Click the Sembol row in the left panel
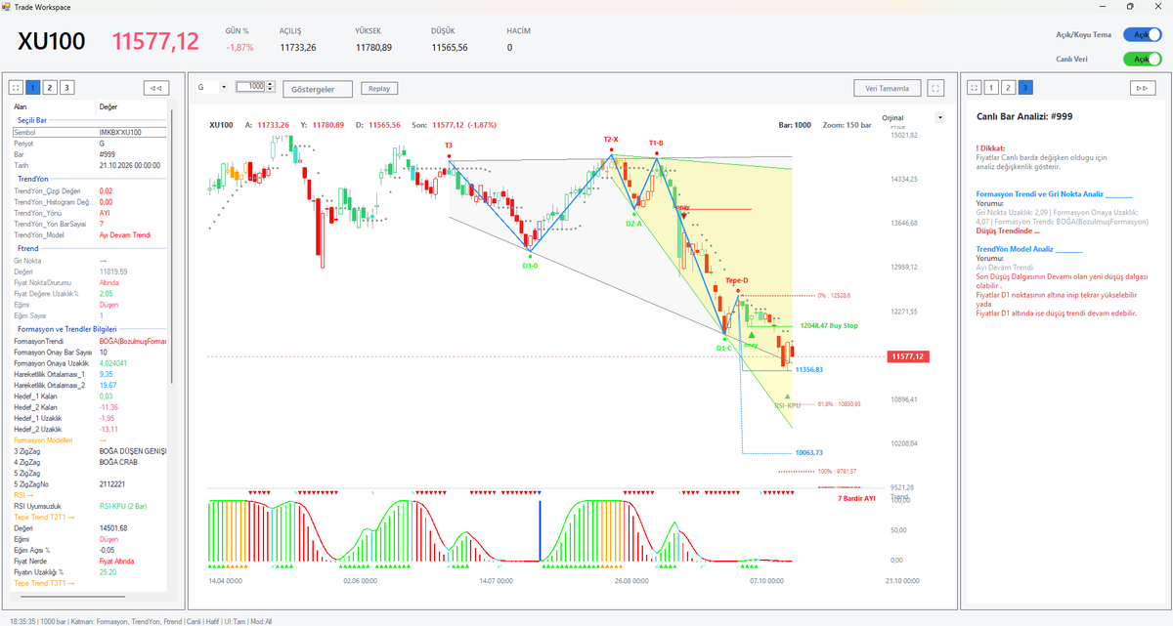Screen dimensions: 1173x626 coord(90,132)
